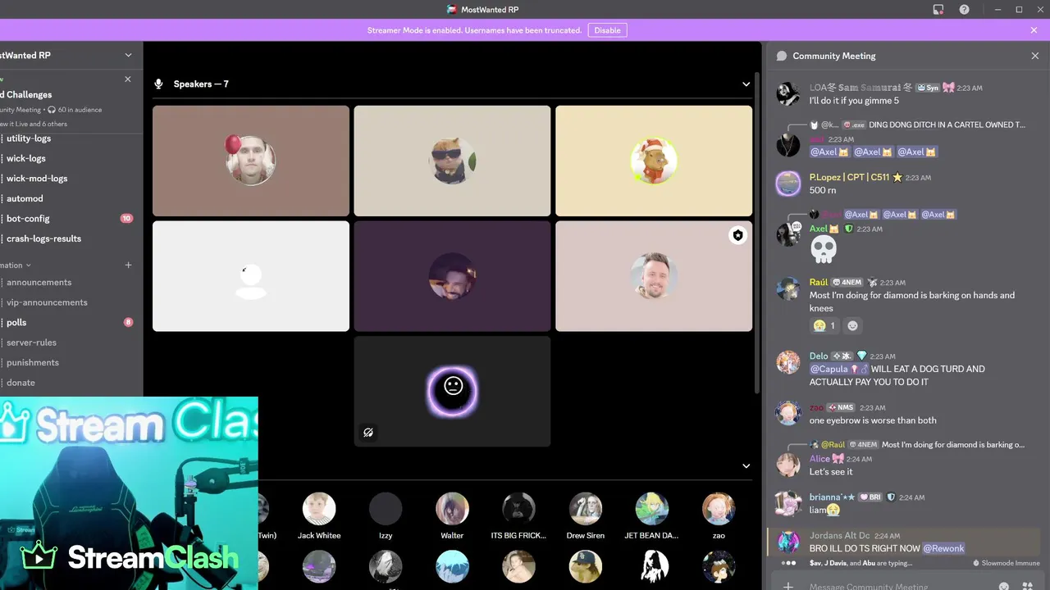
Task: Click the @Rewonk mention link
Action: point(943,548)
